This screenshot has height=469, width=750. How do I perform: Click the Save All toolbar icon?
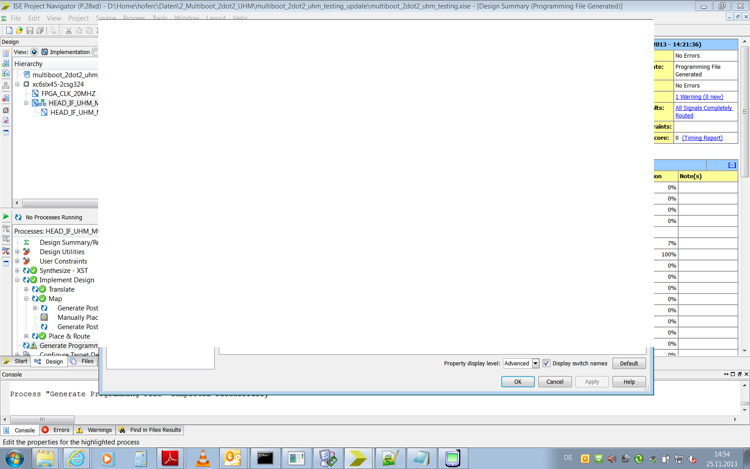pyautogui.click(x=40, y=30)
